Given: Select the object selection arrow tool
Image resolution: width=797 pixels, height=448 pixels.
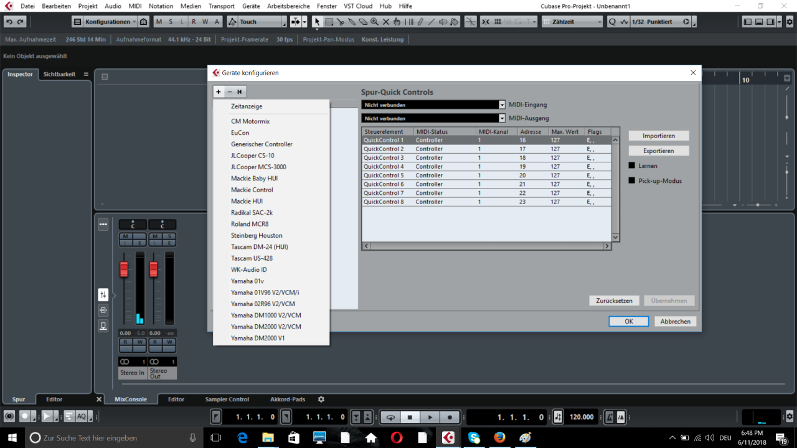Looking at the screenshot, I should point(317,22).
